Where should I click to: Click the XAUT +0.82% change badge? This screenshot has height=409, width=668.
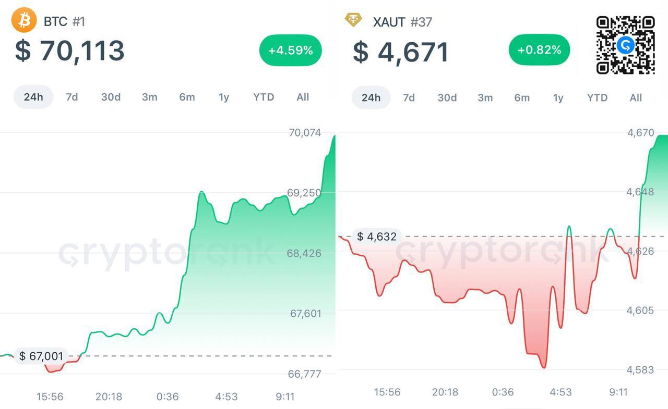539,50
